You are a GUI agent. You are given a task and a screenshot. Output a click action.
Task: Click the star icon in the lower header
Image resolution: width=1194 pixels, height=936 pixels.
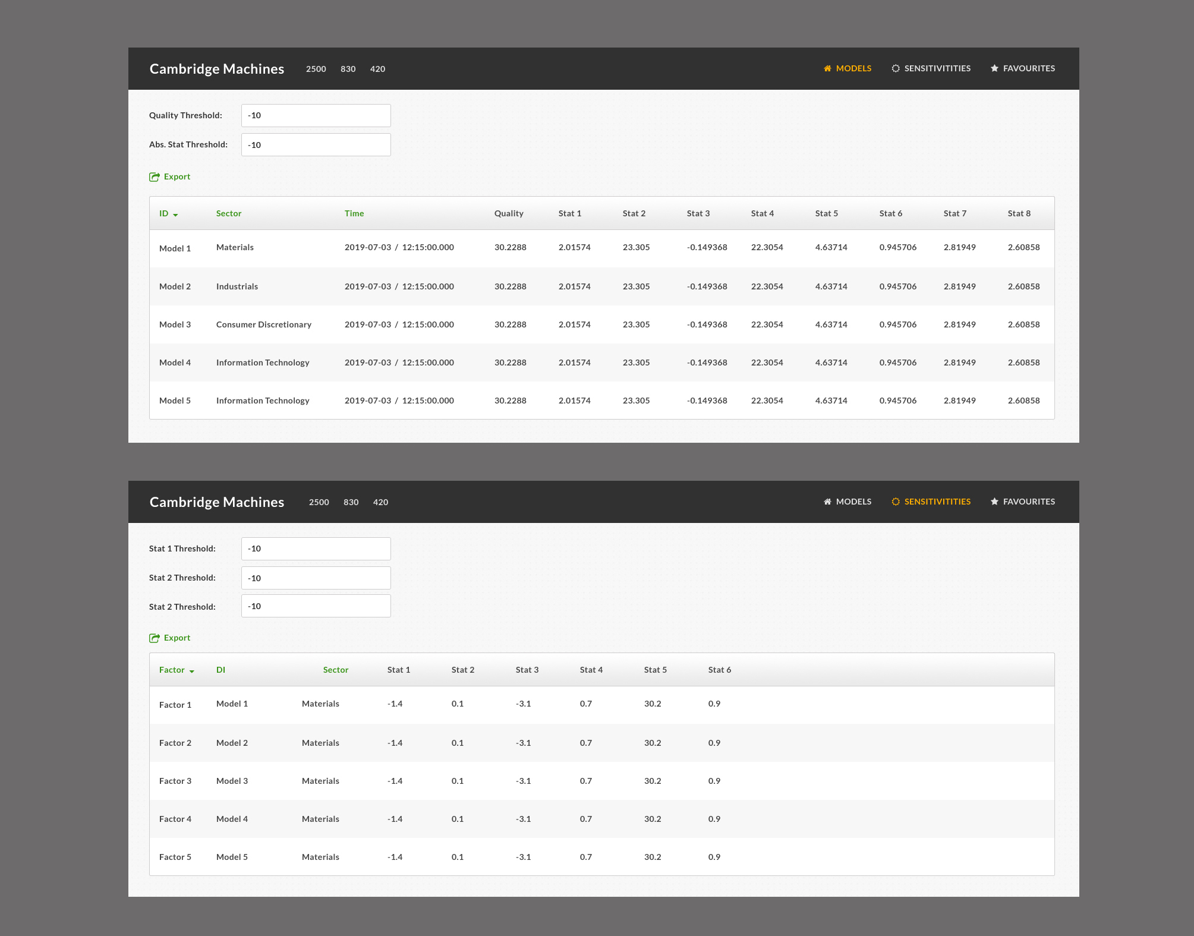click(994, 502)
